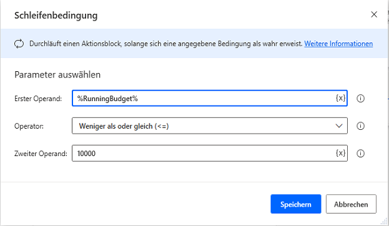Image resolution: width=389 pixels, height=226 pixels.
Task: Click the Erster Operand input field
Action: 210,98
